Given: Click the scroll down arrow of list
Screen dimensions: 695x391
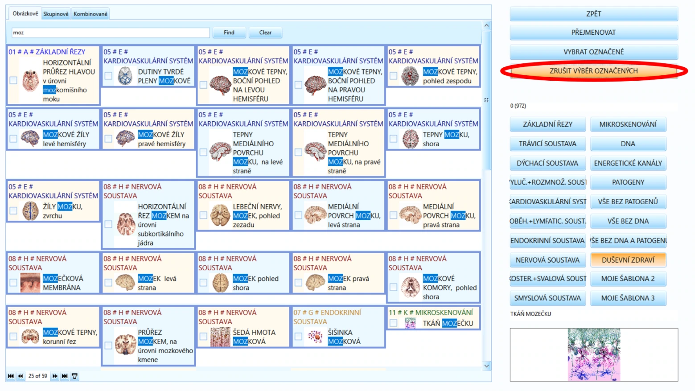Looking at the screenshot, I should pyautogui.click(x=487, y=366).
